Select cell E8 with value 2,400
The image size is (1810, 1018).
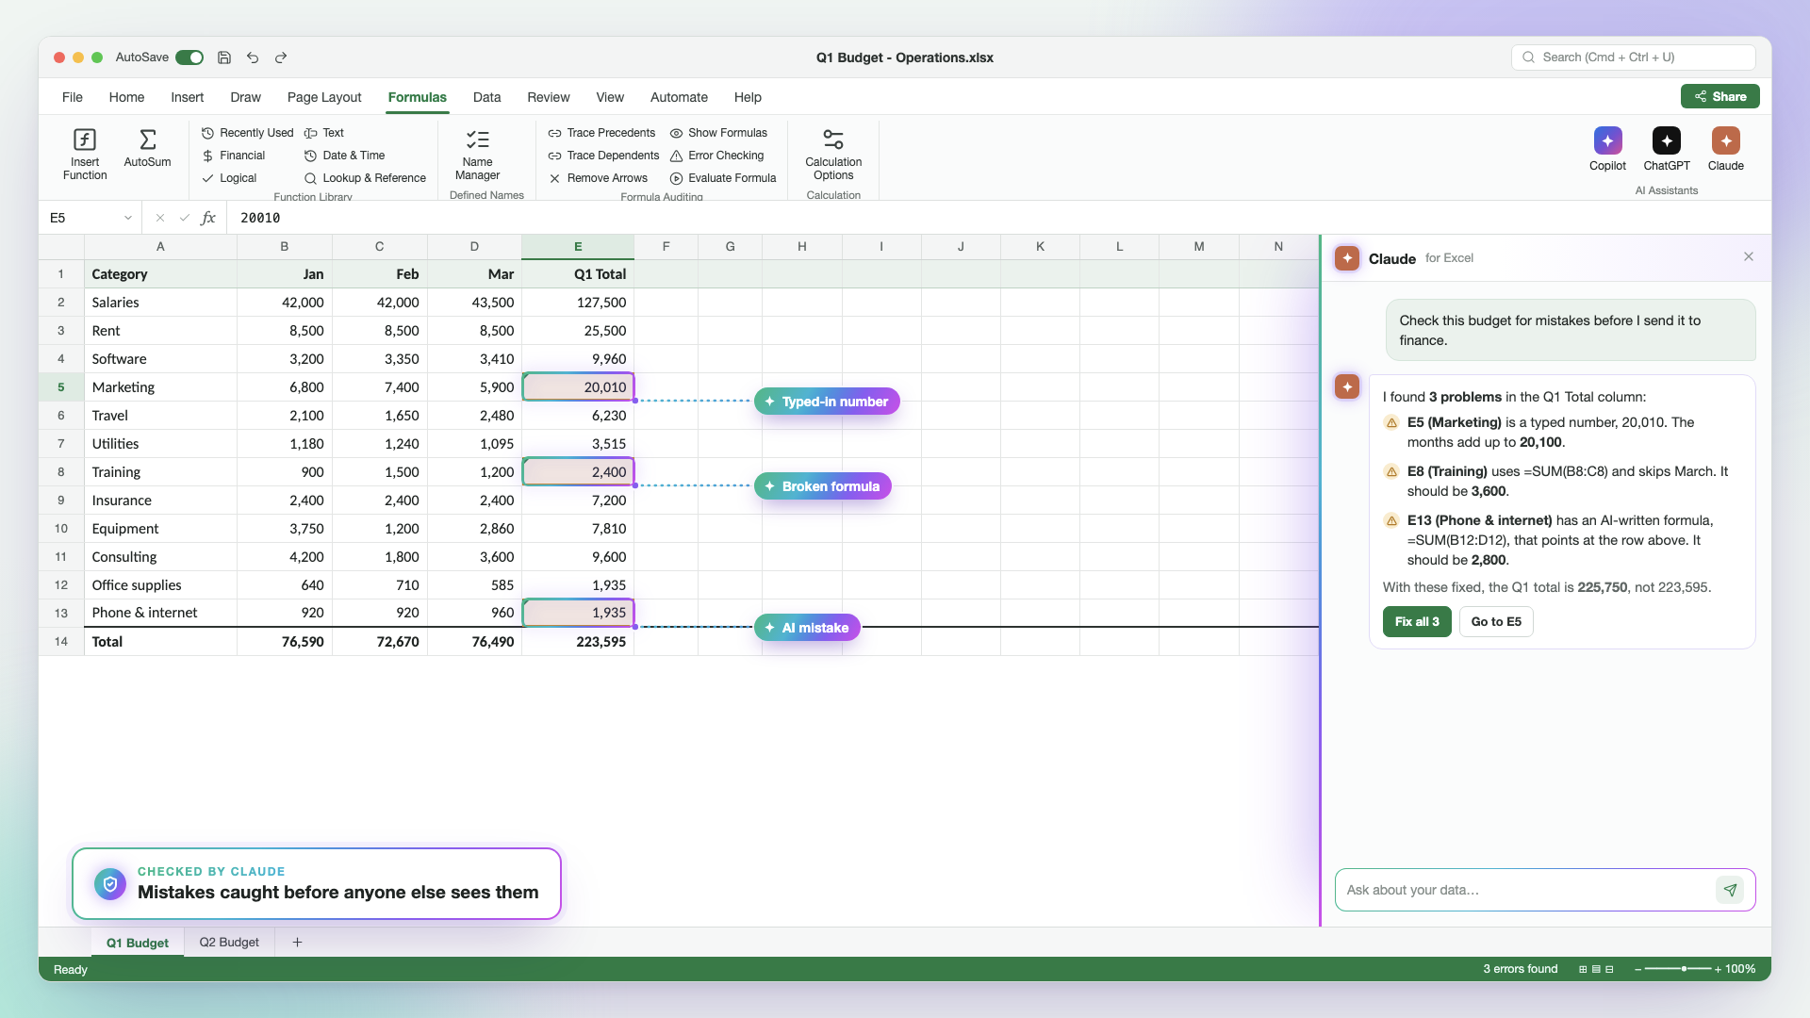[x=578, y=471]
